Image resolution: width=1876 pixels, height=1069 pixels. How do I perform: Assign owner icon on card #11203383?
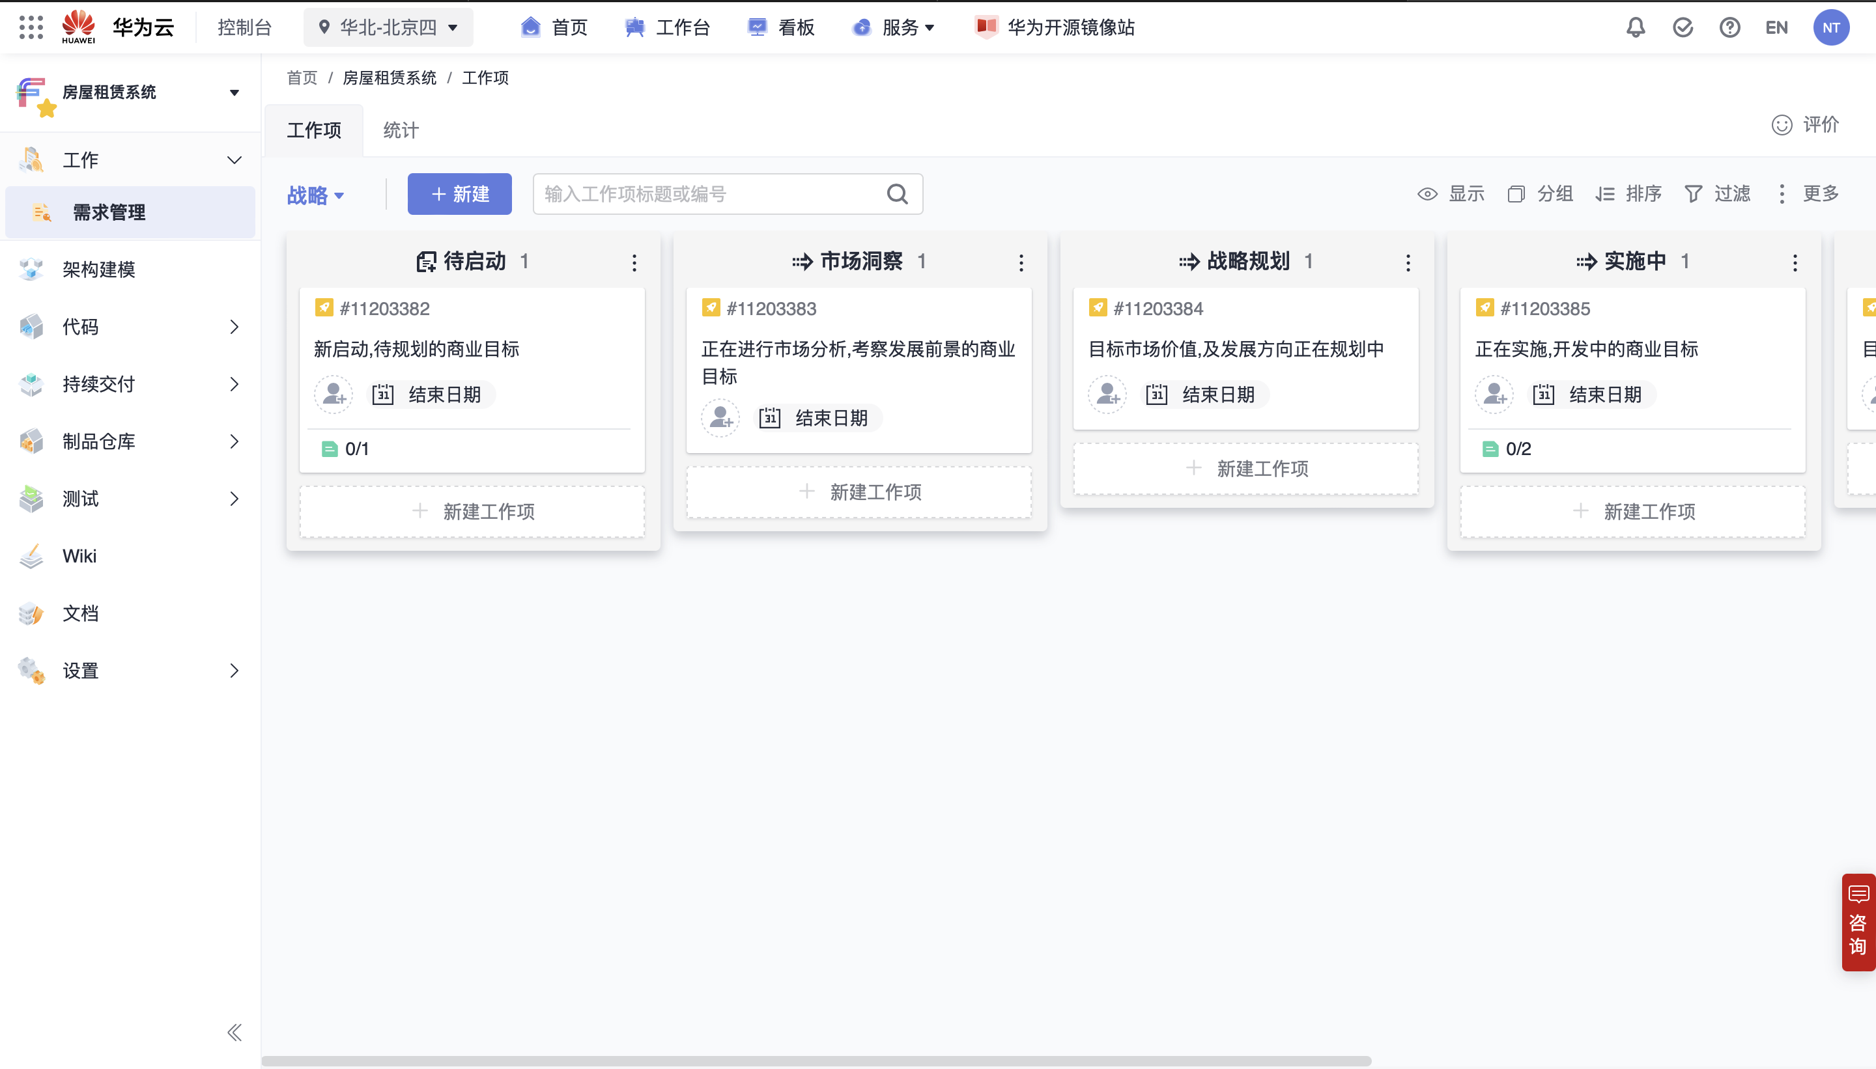pos(720,419)
